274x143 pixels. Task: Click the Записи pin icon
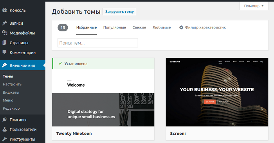[5, 23]
